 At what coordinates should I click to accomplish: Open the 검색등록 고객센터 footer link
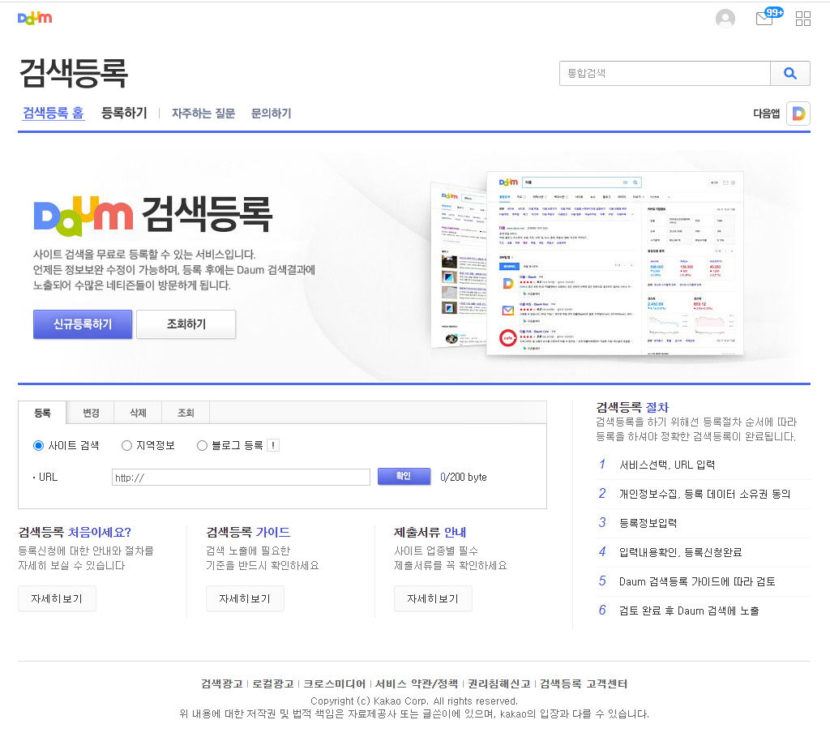(584, 684)
